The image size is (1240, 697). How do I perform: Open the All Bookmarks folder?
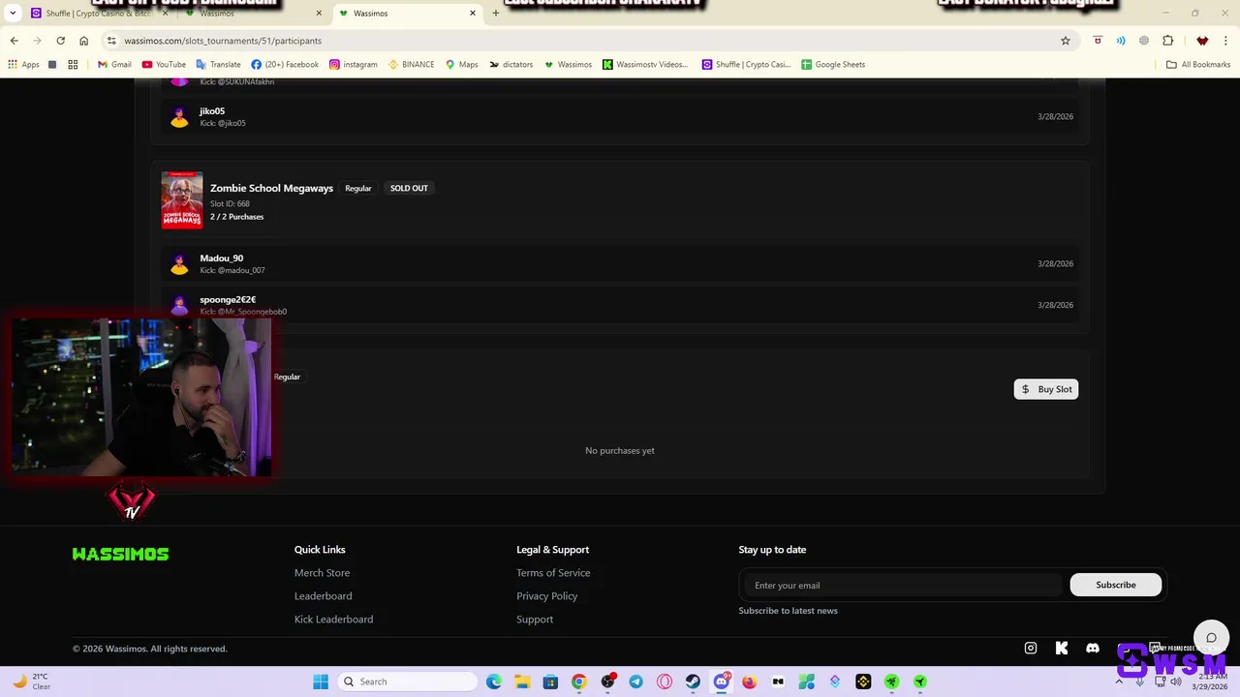(x=1198, y=65)
